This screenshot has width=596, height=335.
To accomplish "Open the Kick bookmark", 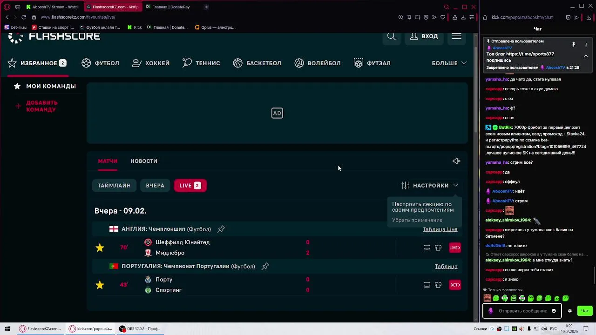I will (135, 27).
